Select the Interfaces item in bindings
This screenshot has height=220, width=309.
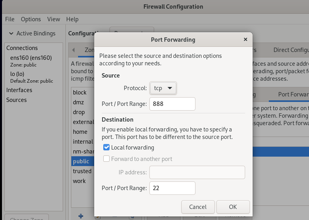[19, 90]
